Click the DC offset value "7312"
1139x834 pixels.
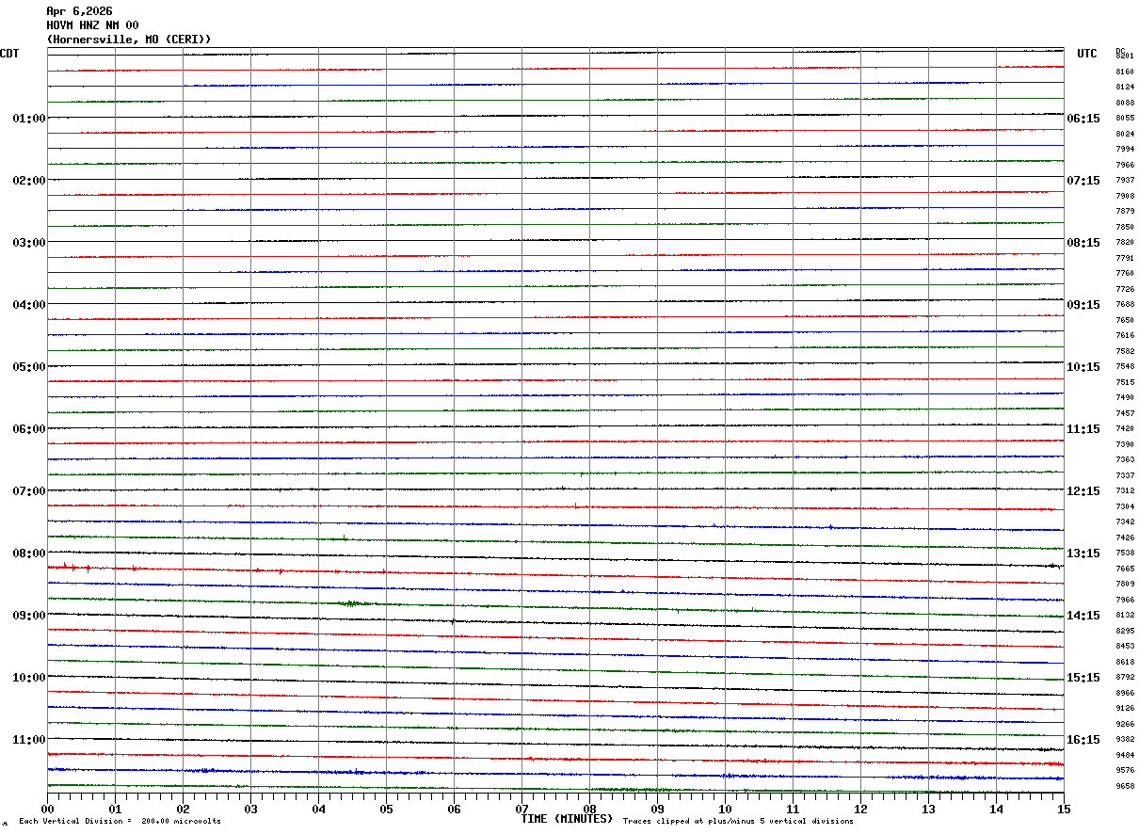pyautogui.click(x=1125, y=491)
